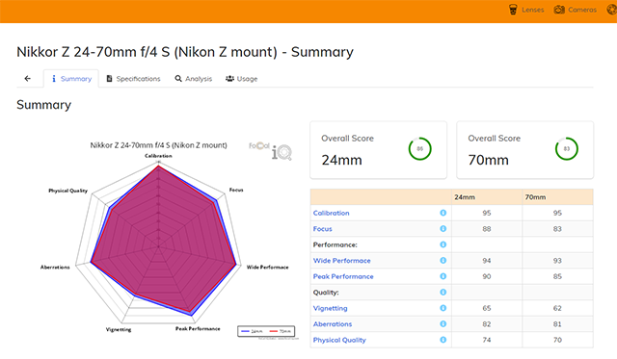617x359 pixels.
Task: Open the Focus link in table
Action: tap(322, 229)
